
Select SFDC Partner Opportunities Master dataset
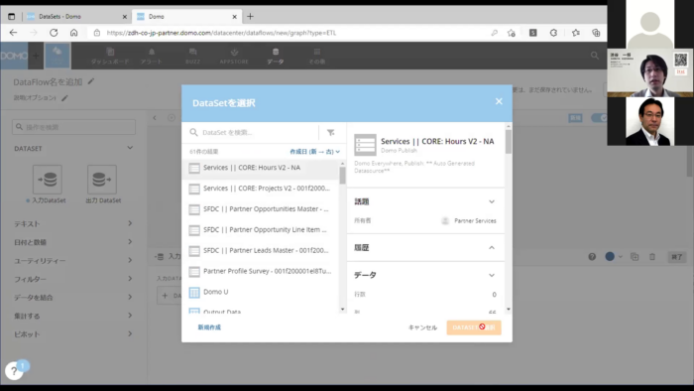pos(261,209)
